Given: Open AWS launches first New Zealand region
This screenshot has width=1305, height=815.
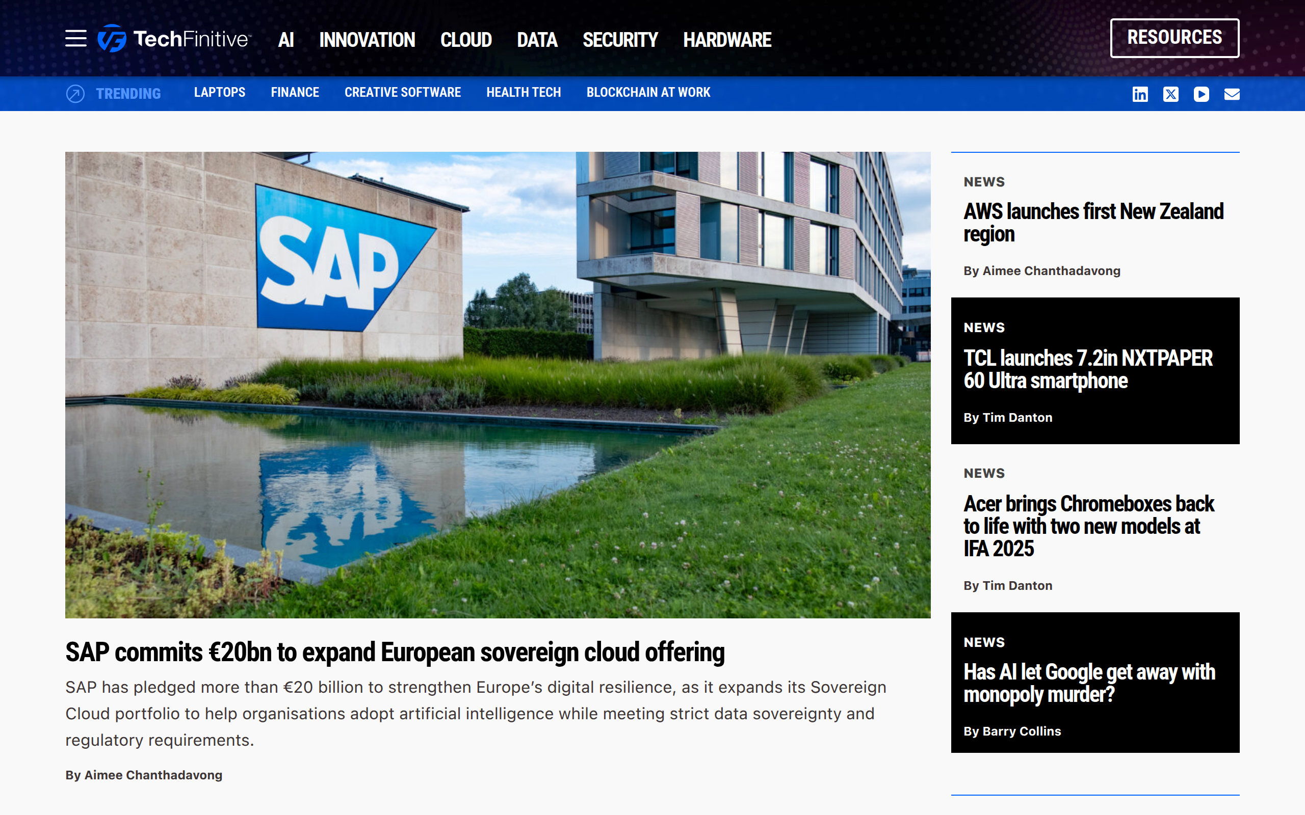Looking at the screenshot, I should pyautogui.click(x=1093, y=223).
